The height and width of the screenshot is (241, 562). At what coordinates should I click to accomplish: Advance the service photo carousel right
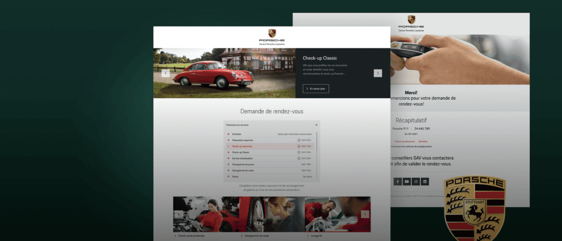point(365,214)
